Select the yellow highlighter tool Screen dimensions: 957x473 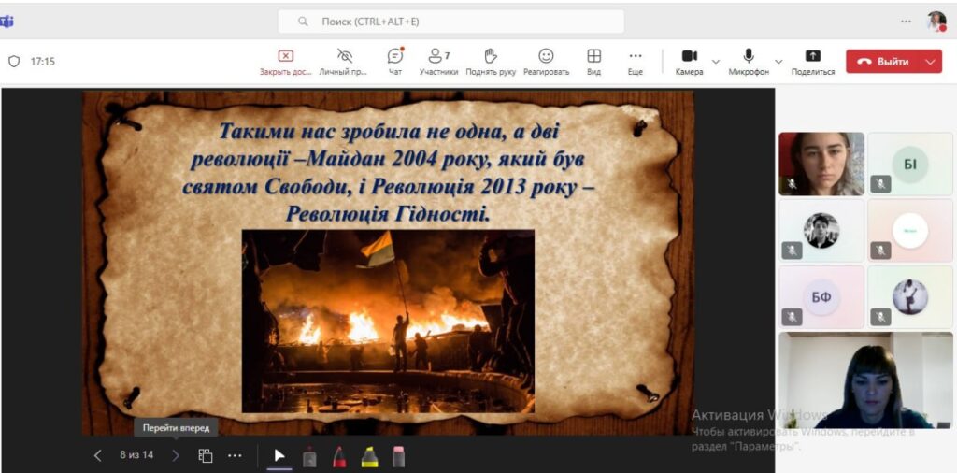(x=369, y=456)
